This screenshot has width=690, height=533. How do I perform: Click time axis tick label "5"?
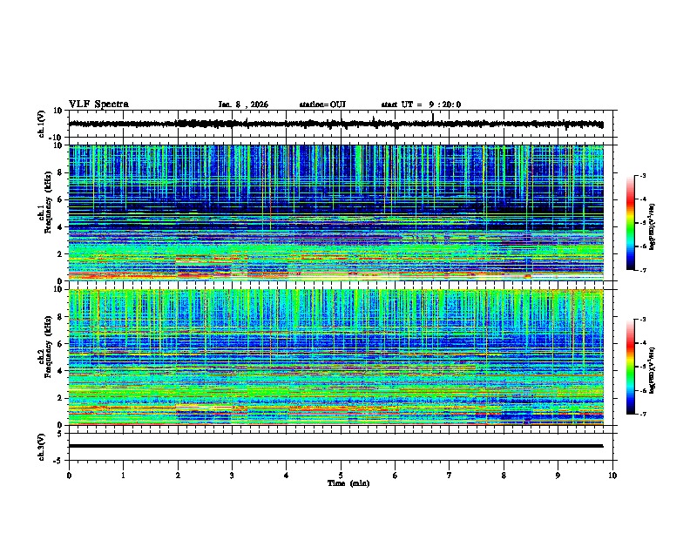coord(341,476)
